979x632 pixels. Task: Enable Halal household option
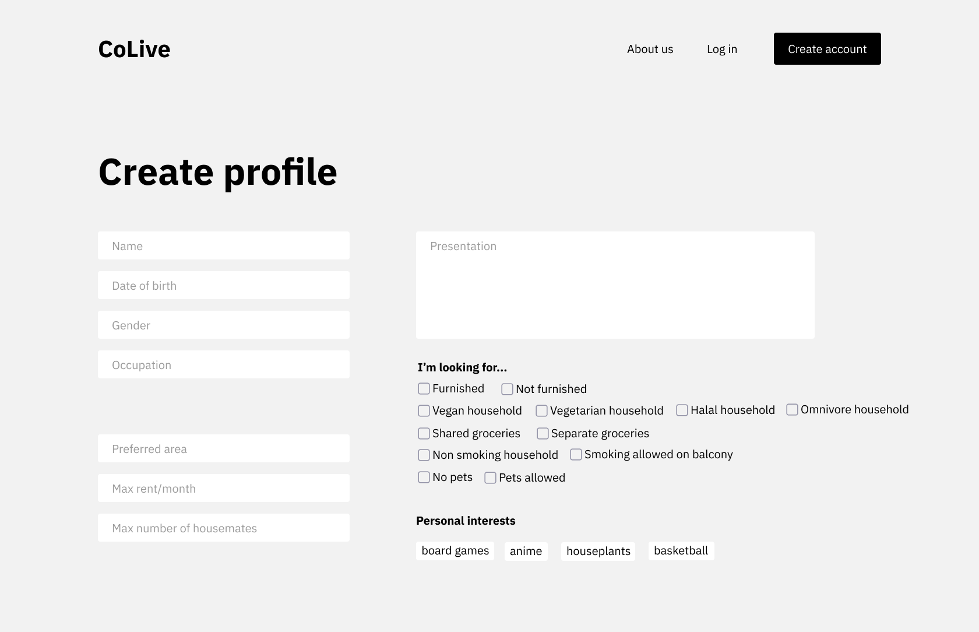681,410
